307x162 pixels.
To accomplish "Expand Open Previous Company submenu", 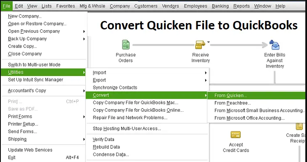I will tap(43, 31).
